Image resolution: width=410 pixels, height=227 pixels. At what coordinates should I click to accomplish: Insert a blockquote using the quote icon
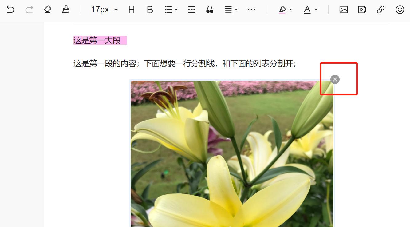(210, 10)
